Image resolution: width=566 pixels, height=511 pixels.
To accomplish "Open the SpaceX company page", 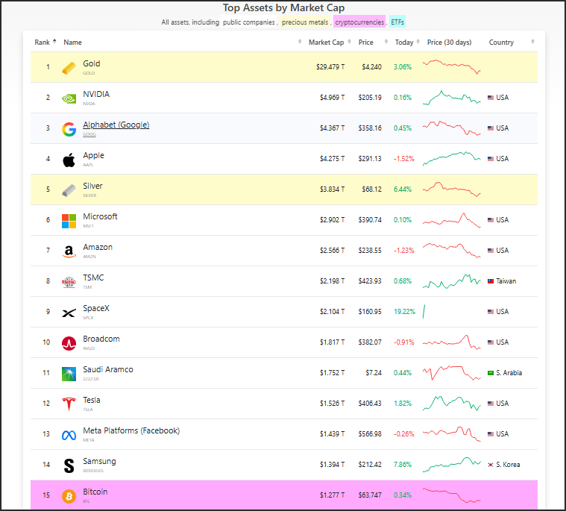I will (x=96, y=308).
